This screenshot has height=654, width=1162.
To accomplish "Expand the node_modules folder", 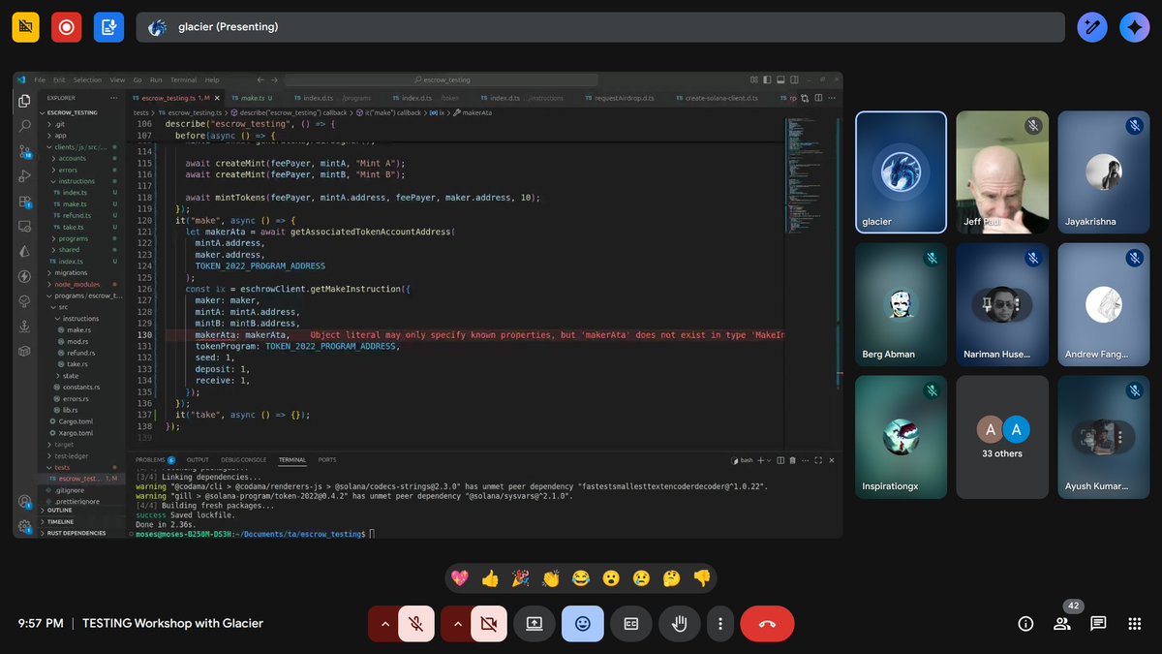I will click(76, 284).
